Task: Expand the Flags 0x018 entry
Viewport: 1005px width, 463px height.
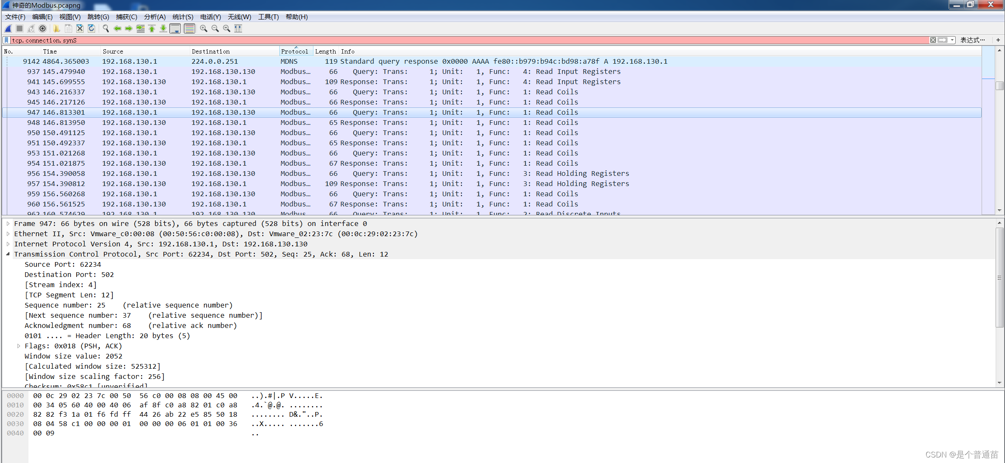Action: tap(18, 346)
